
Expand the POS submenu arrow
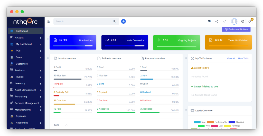tap(40, 51)
